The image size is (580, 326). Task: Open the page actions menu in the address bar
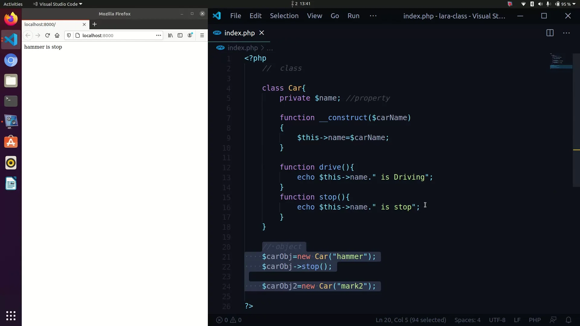(x=158, y=35)
